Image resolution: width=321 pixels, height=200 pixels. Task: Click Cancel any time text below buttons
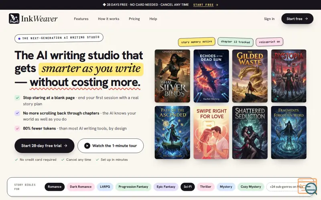[78, 160]
